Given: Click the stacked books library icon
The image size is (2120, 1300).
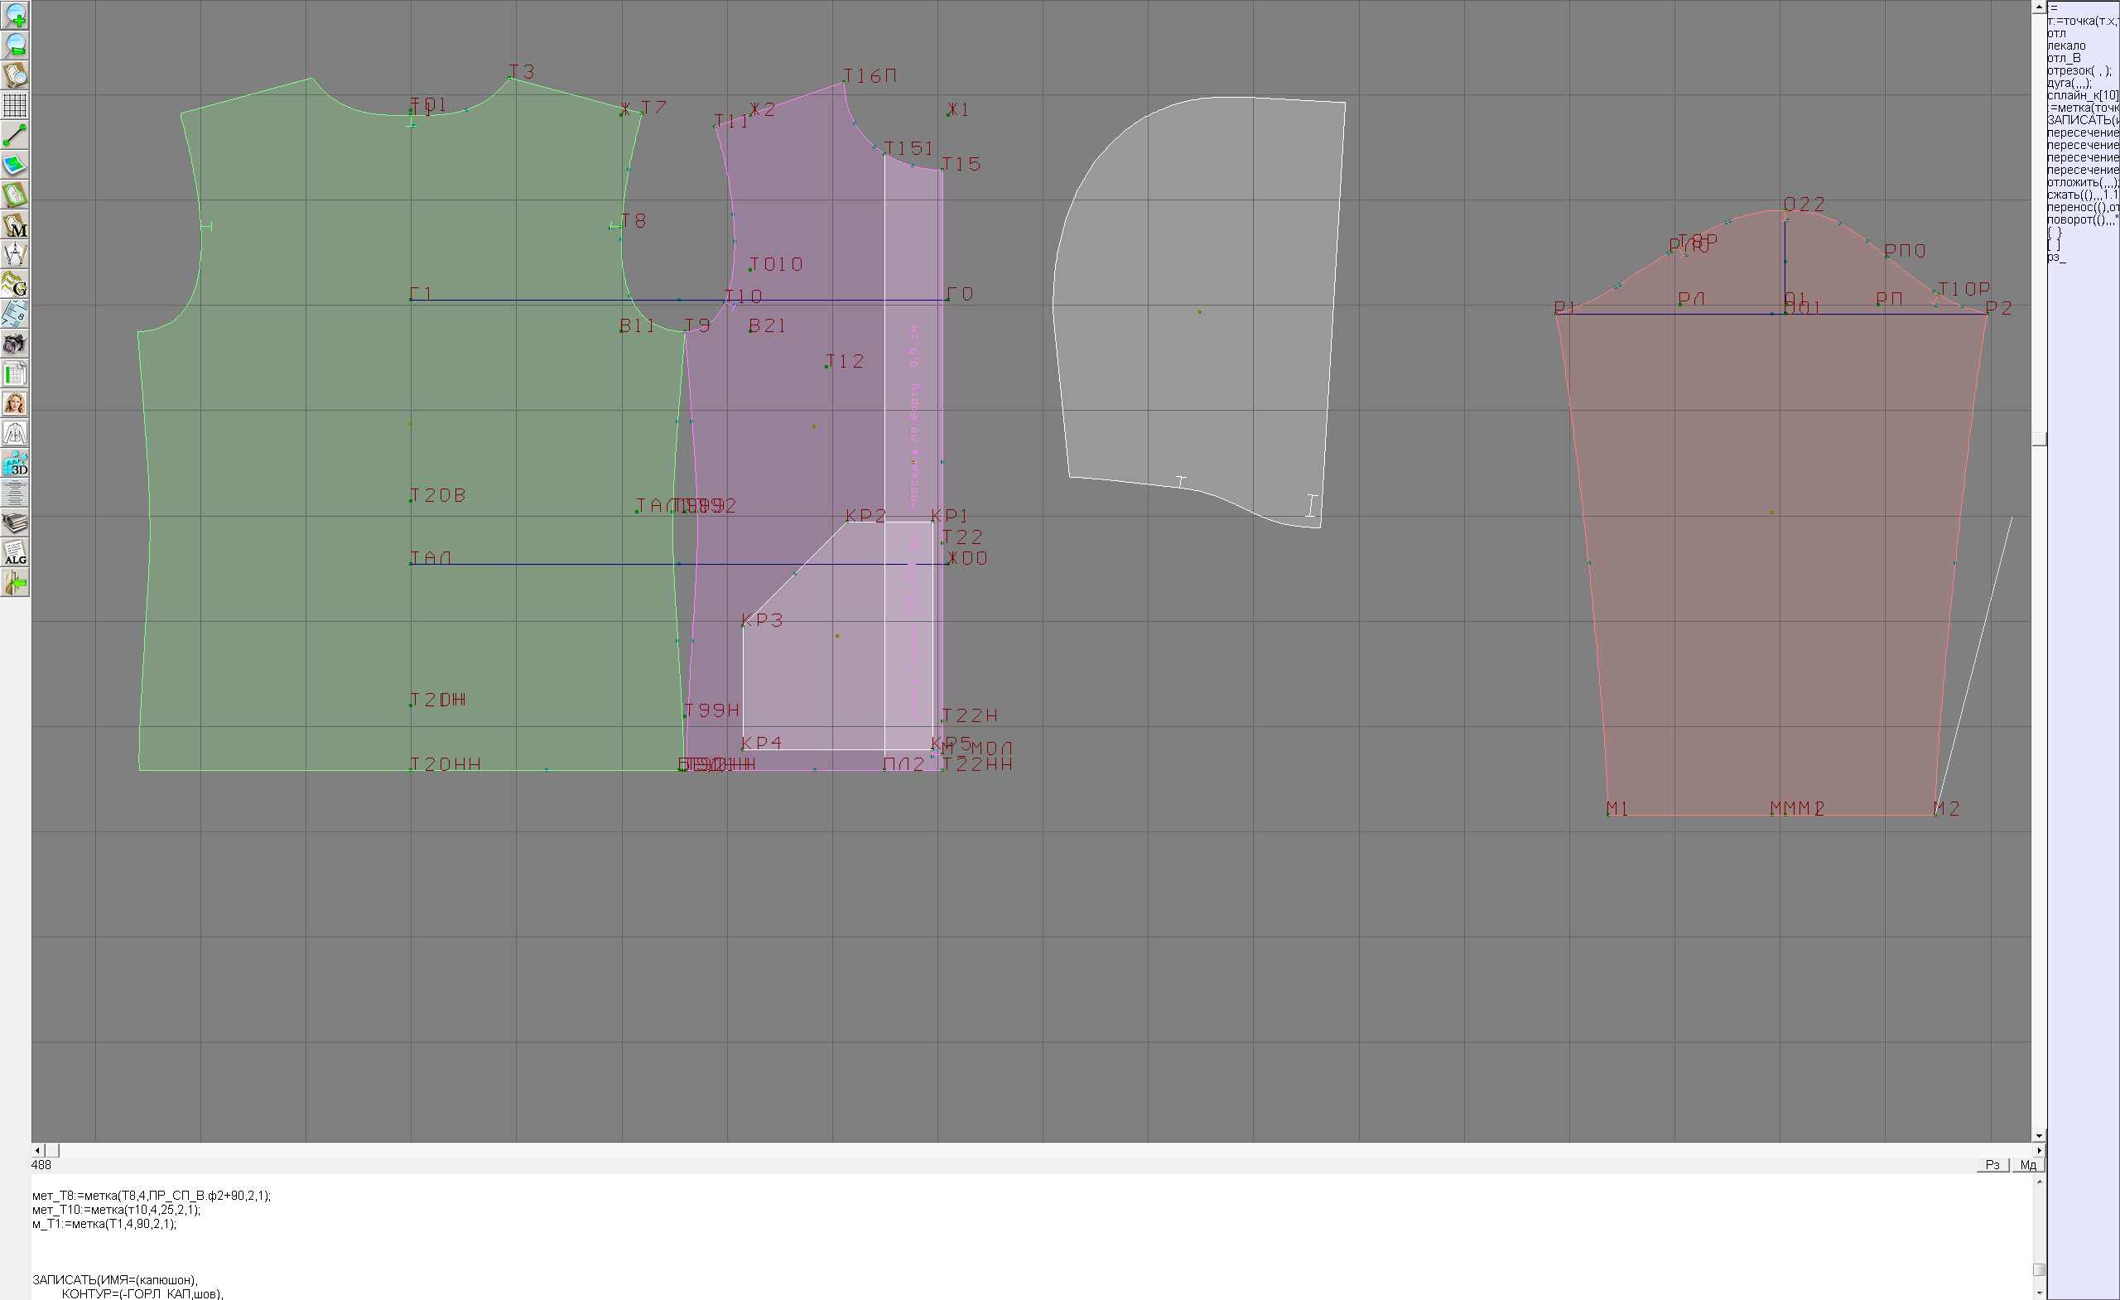Looking at the screenshot, I should pyautogui.click(x=15, y=523).
